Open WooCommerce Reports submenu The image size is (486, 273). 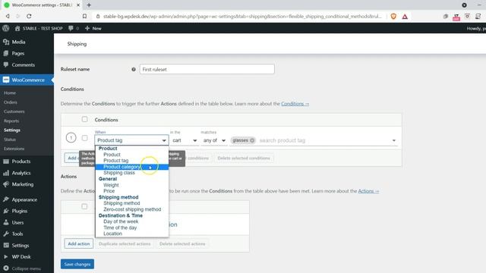click(11, 121)
